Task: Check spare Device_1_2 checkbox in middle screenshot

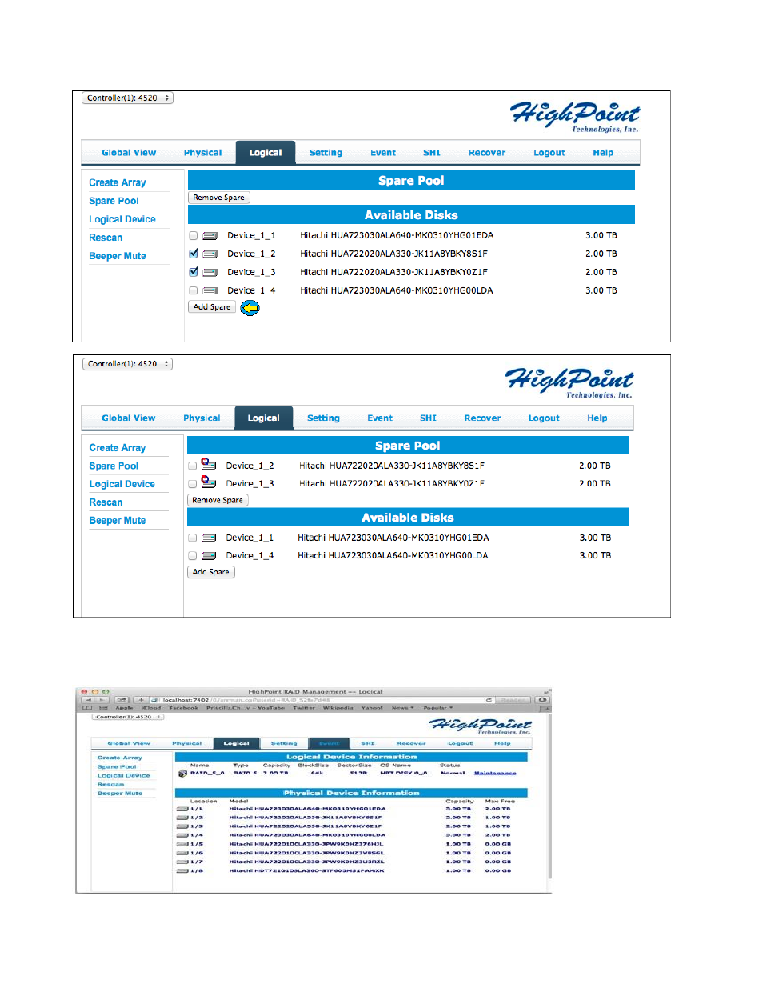Action: tap(193, 466)
